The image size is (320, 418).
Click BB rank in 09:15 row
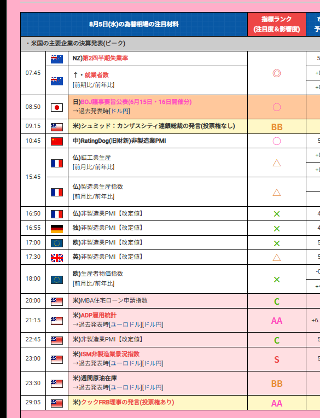tap(277, 127)
